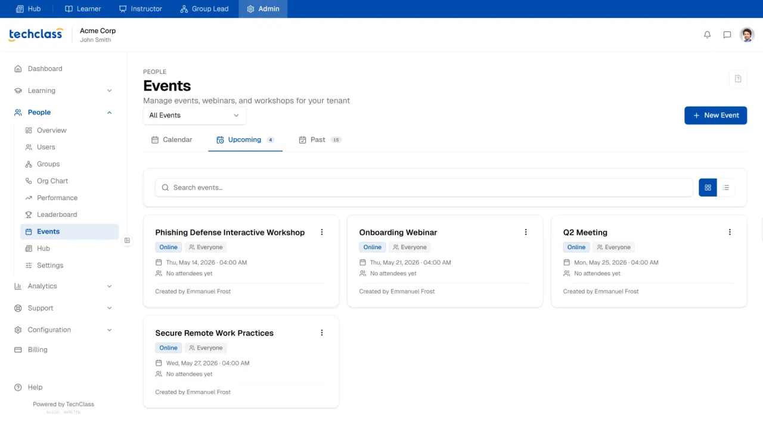Open the user profile avatar
This screenshot has width=763, height=429.
747,35
